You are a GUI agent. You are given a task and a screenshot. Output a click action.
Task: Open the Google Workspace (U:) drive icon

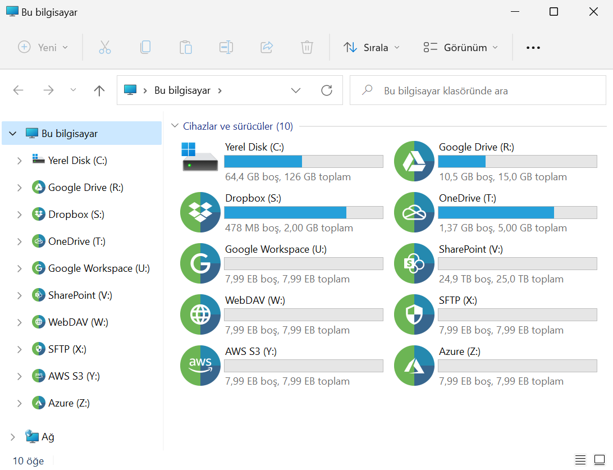click(200, 263)
